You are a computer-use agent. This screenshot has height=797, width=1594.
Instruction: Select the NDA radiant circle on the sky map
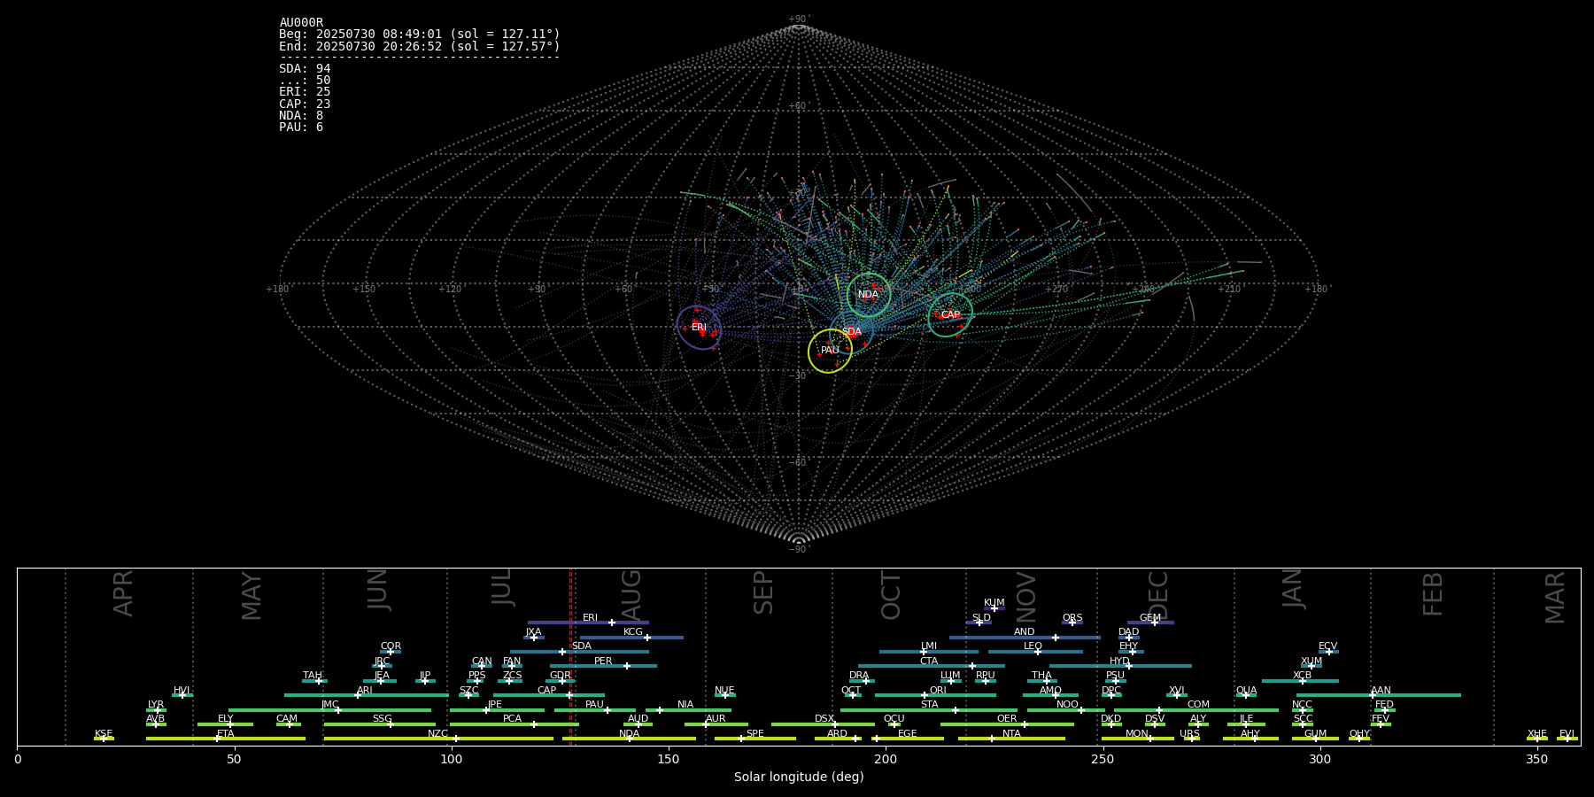(x=868, y=294)
